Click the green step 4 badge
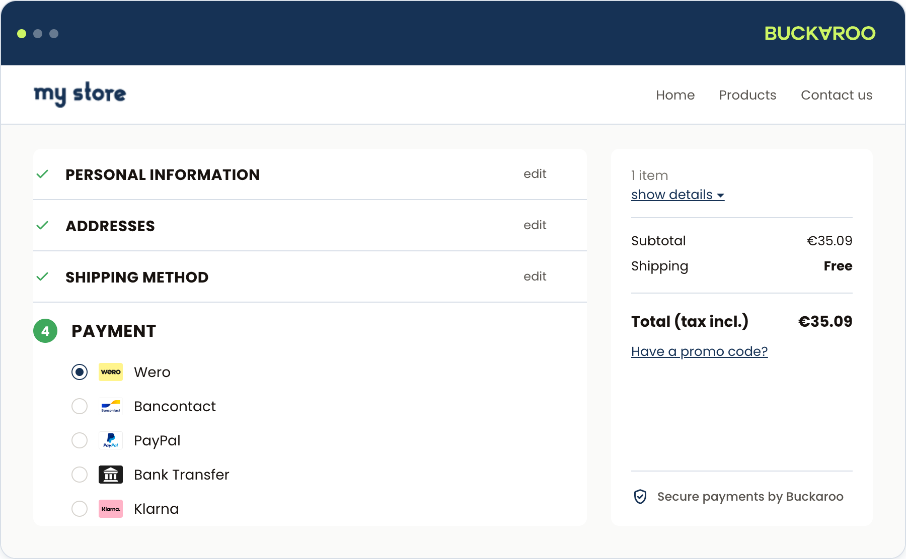The width and height of the screenshot is (906, 559). [x=45, y=331]
